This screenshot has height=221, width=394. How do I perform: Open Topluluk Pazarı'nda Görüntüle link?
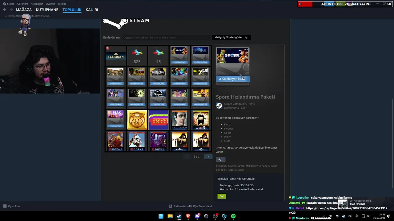click(236, 179)
